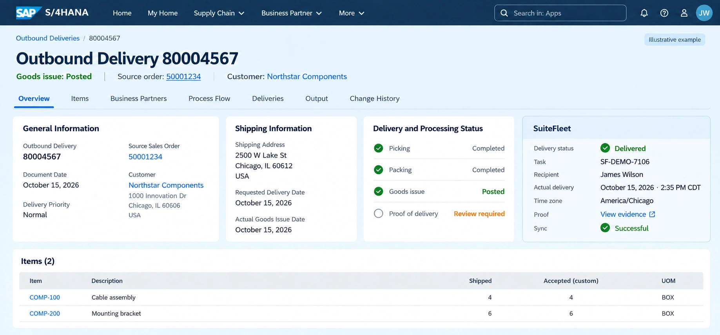Click October 15, 2026 · 2:35 PM CDT
Viewport: 720px width, 335px height.
coord(651,187)
